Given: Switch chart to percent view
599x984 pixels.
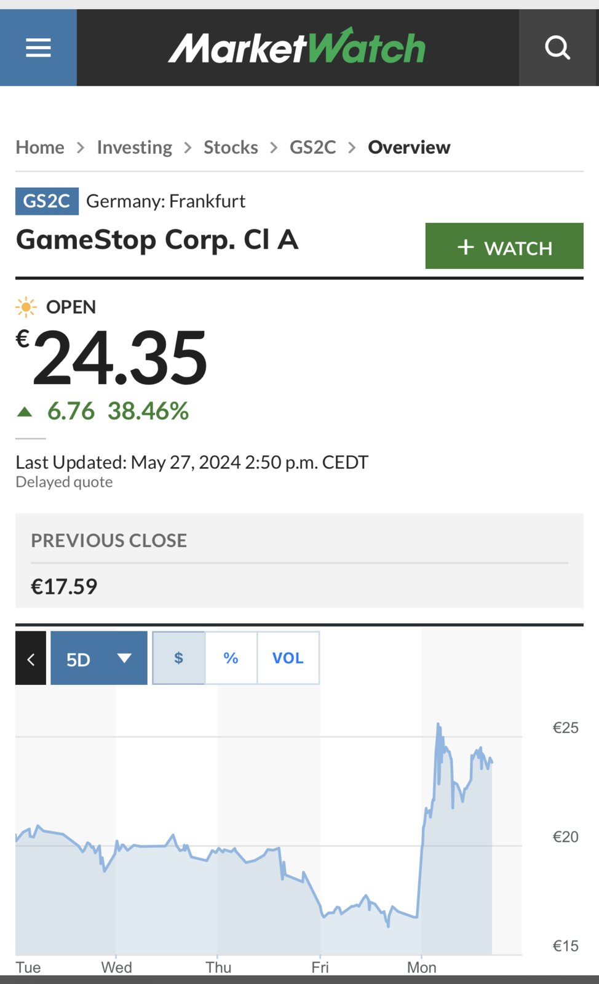Looking at the screenshot, I should [231, 658].
